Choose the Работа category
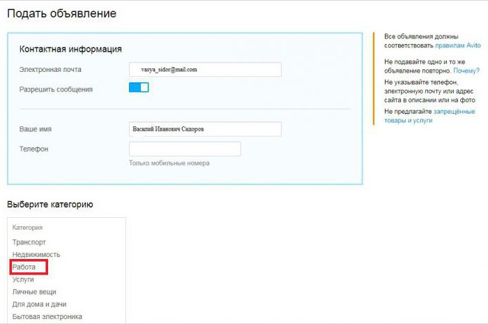 click(24, 267)
